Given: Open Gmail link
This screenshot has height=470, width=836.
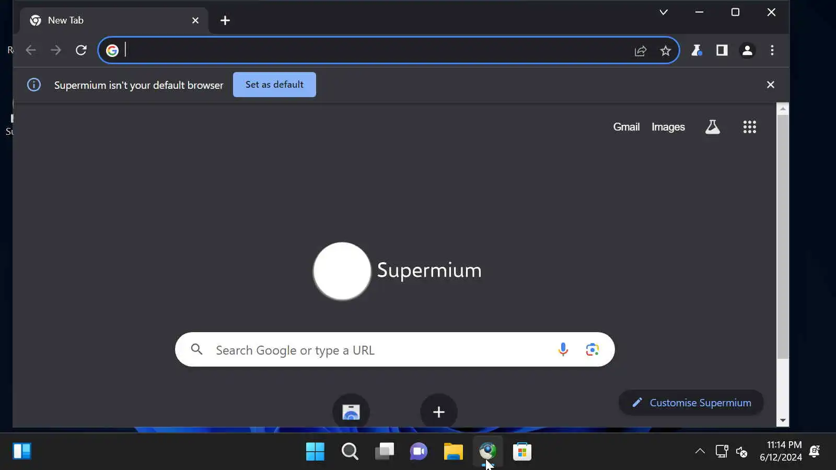Looking at the screenshot, I should coord(626,127).
